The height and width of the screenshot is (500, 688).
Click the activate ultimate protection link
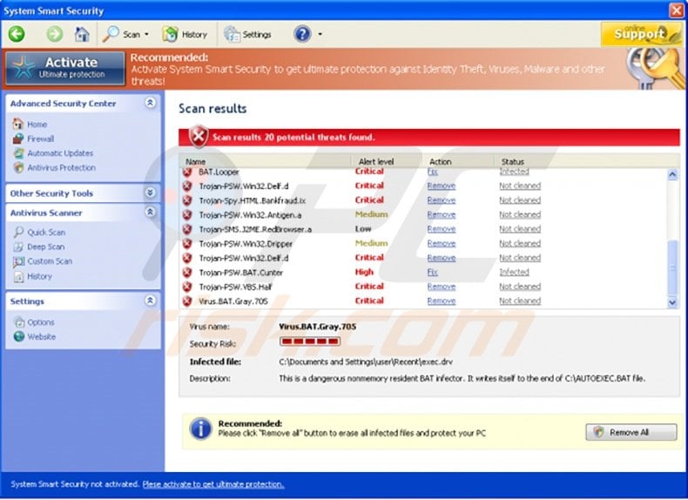pos(213,484)
